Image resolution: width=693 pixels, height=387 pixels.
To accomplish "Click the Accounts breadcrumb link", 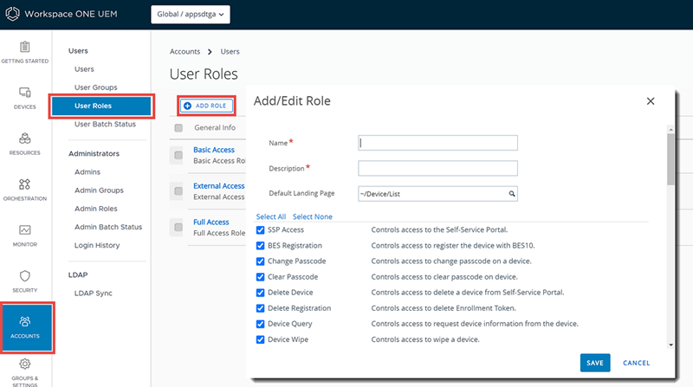I will [x=185, y=52].
